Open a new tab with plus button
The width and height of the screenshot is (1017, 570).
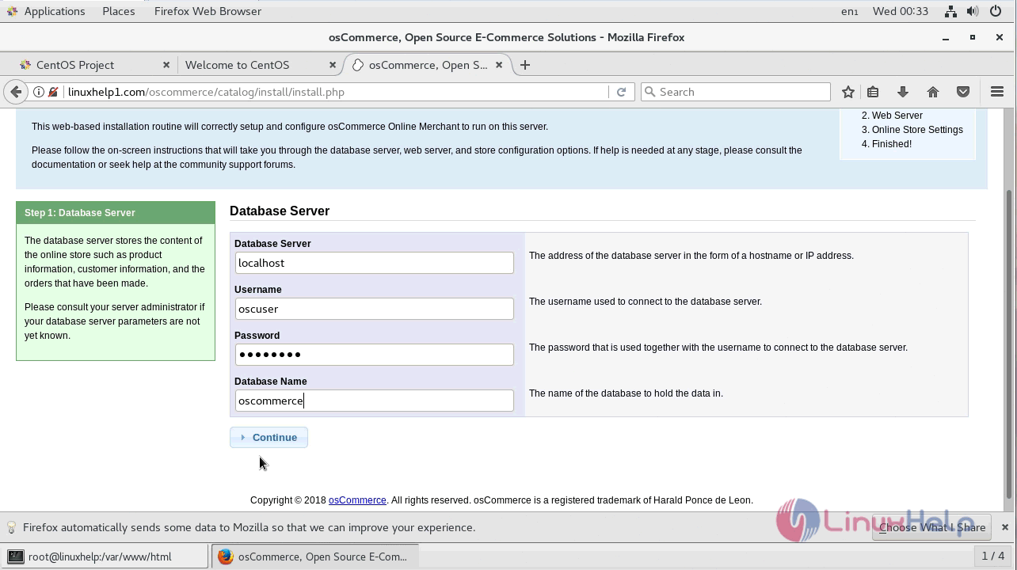point(525,65)
